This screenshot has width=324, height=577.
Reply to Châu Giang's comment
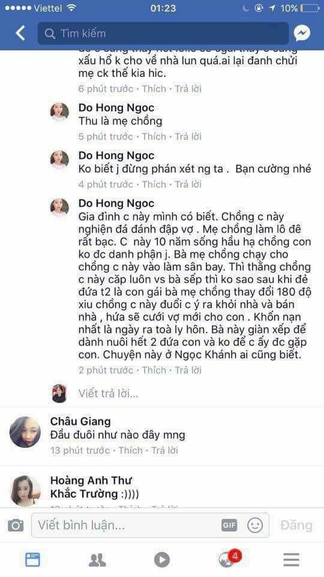[x=164, y=450]
